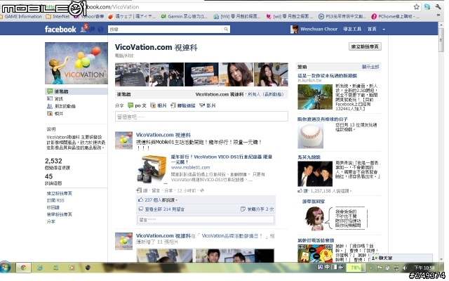Click the magnifier search button
Screen dimensions: 449x281
pyautogui.click(x=226, y=29)
